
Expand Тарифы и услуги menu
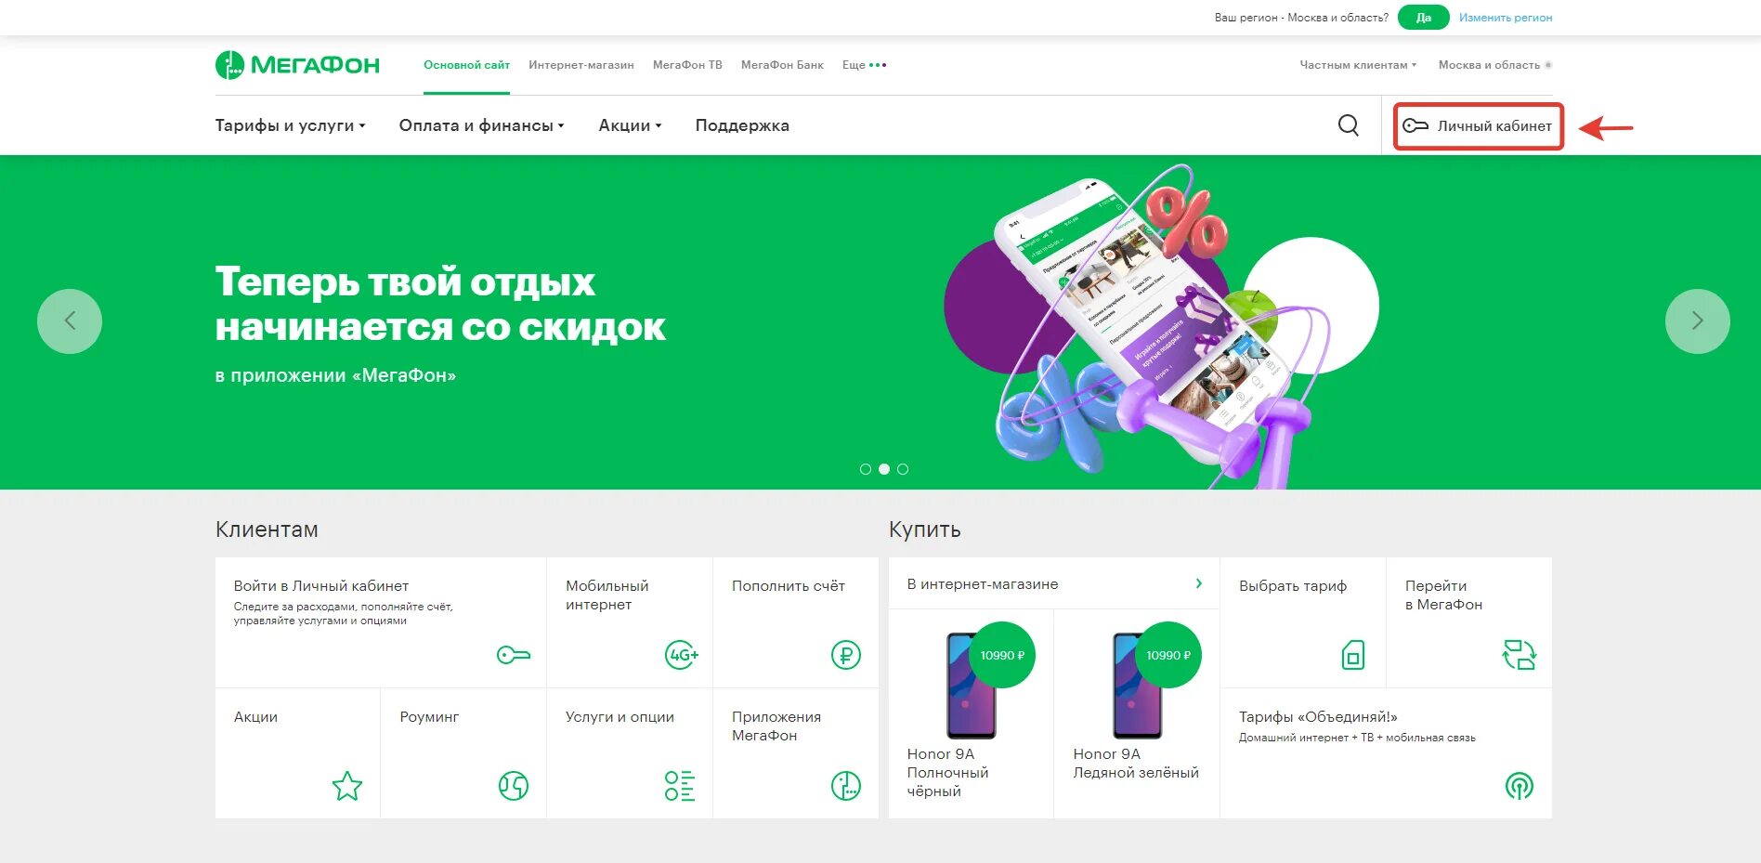pyautogui.click(x=291, y=125)
